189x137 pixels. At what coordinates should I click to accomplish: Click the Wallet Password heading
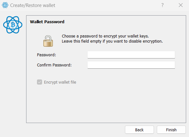click(47, 22)
